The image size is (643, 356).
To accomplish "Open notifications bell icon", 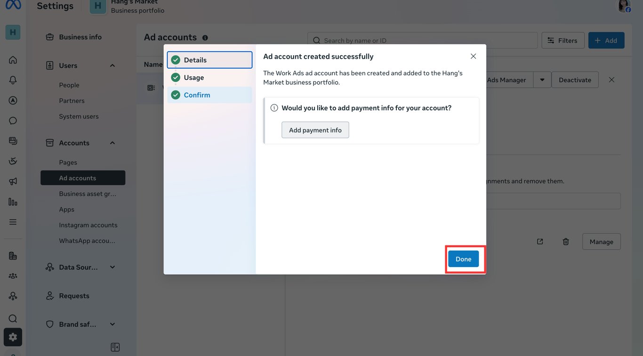I will (x=13, y=80).
